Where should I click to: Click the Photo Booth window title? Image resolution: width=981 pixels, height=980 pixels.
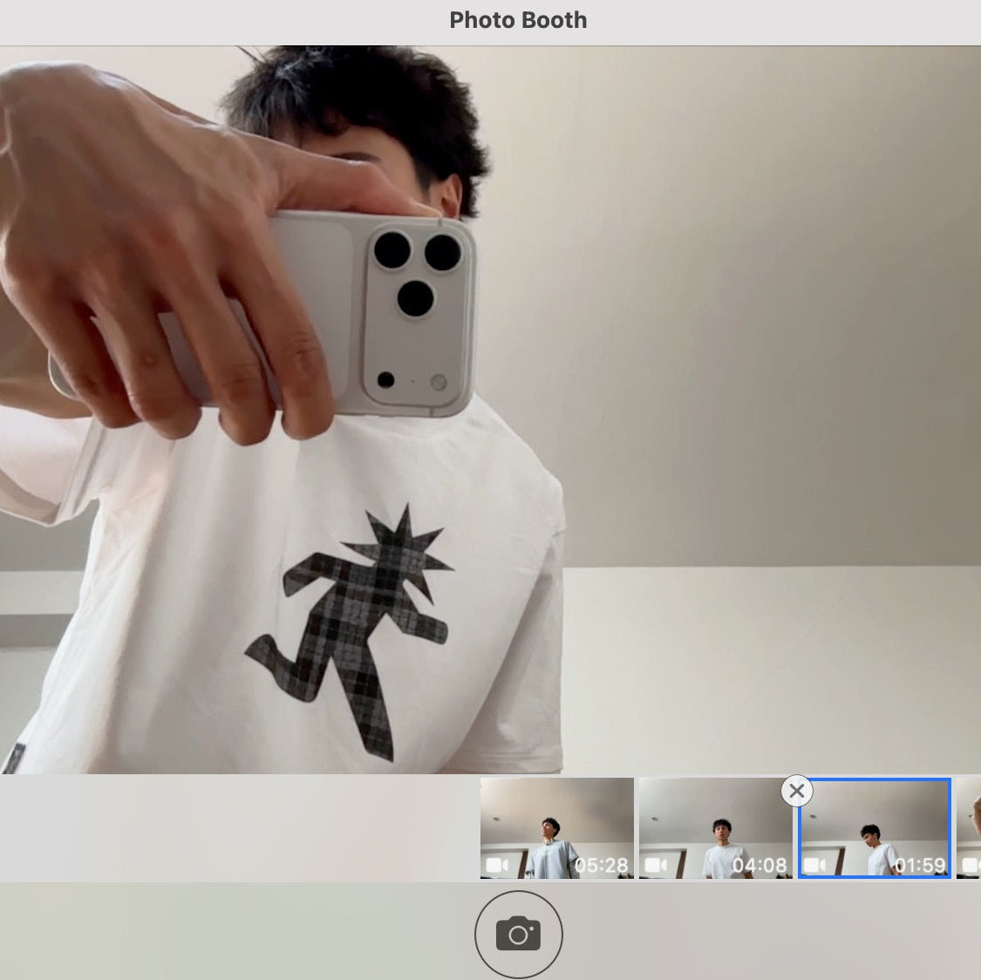pos(518,20)
